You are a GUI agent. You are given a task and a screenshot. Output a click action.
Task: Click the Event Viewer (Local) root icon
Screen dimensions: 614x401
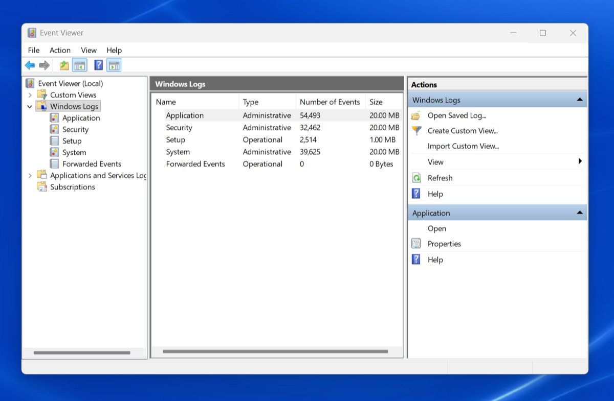pyautogui.click(x=30, y=83)
